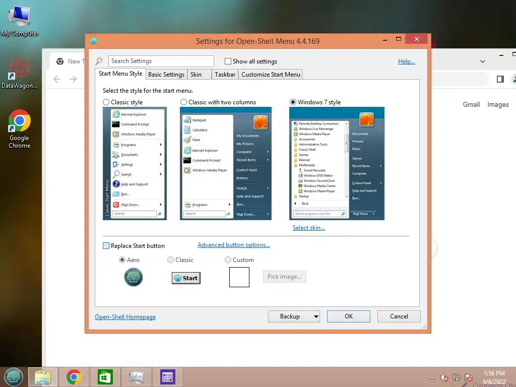This screenshot has width=516, height=387.
Task: Select Windows 7 style radio button
Action: [x=293, y=102]
